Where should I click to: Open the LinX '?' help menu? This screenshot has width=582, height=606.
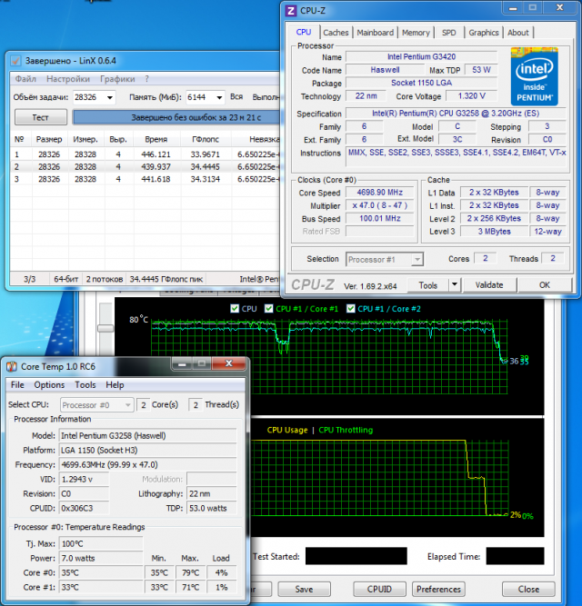pos(146,79)
